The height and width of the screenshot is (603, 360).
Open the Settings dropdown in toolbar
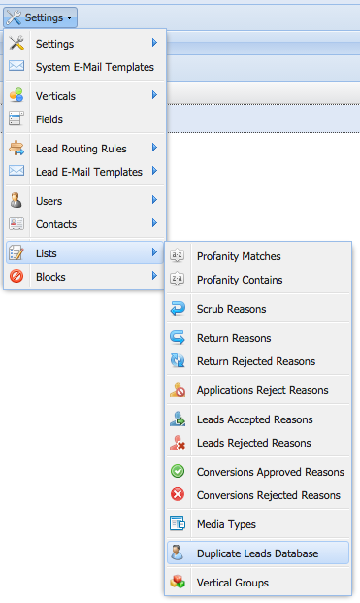pyautogui.click(x=41, y=17)
